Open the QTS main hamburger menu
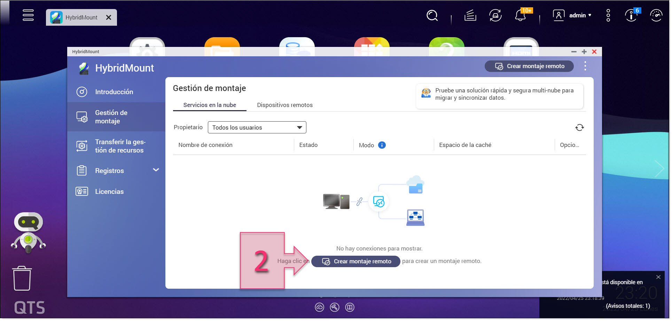Screen dimensions: 672x321 pyautogui.click(x=28, y=15)
